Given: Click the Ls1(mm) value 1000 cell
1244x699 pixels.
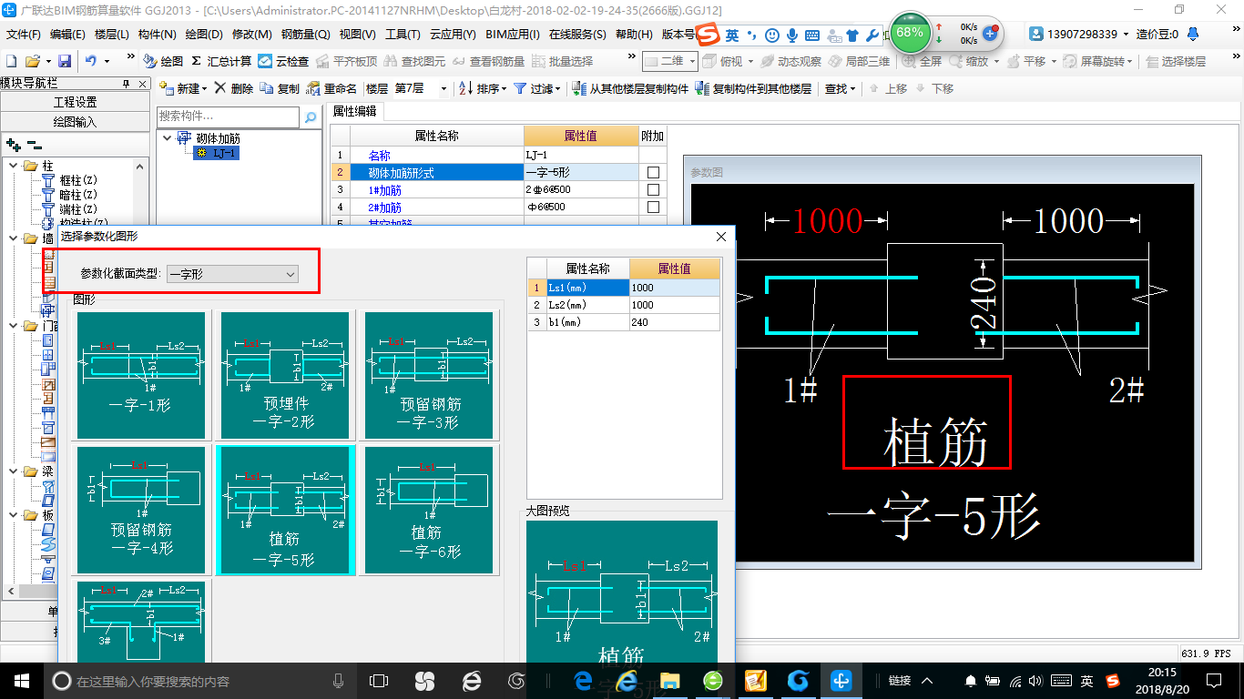Looking at the screenshot, I should (674, 288).
